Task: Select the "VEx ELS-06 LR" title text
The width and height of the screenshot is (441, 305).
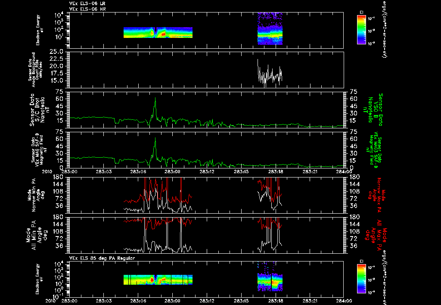Action: point(87,3)
